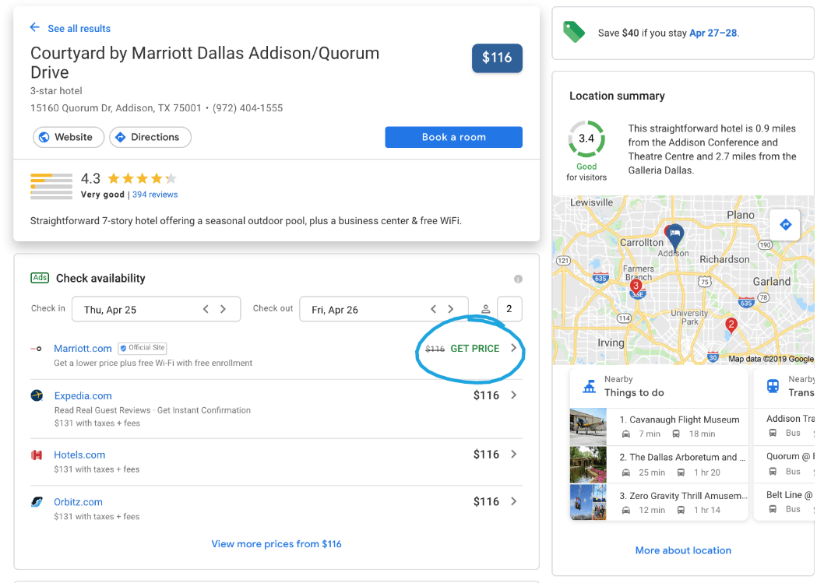Click View more prices from $116
The height and width of the screenshot is (583, 824).
(x=276, y=543)
